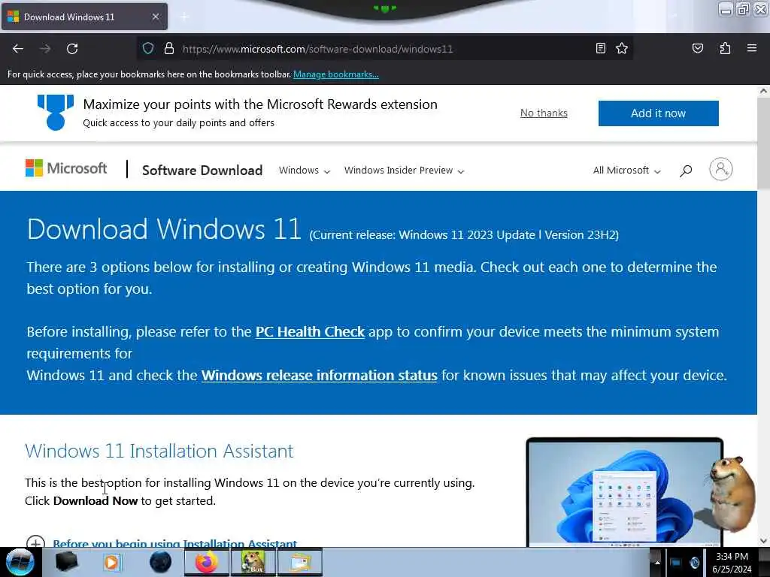Click the power tray icon

click(x=694, y=563)
